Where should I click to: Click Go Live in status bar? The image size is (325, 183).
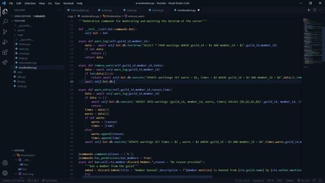[303, 180]
